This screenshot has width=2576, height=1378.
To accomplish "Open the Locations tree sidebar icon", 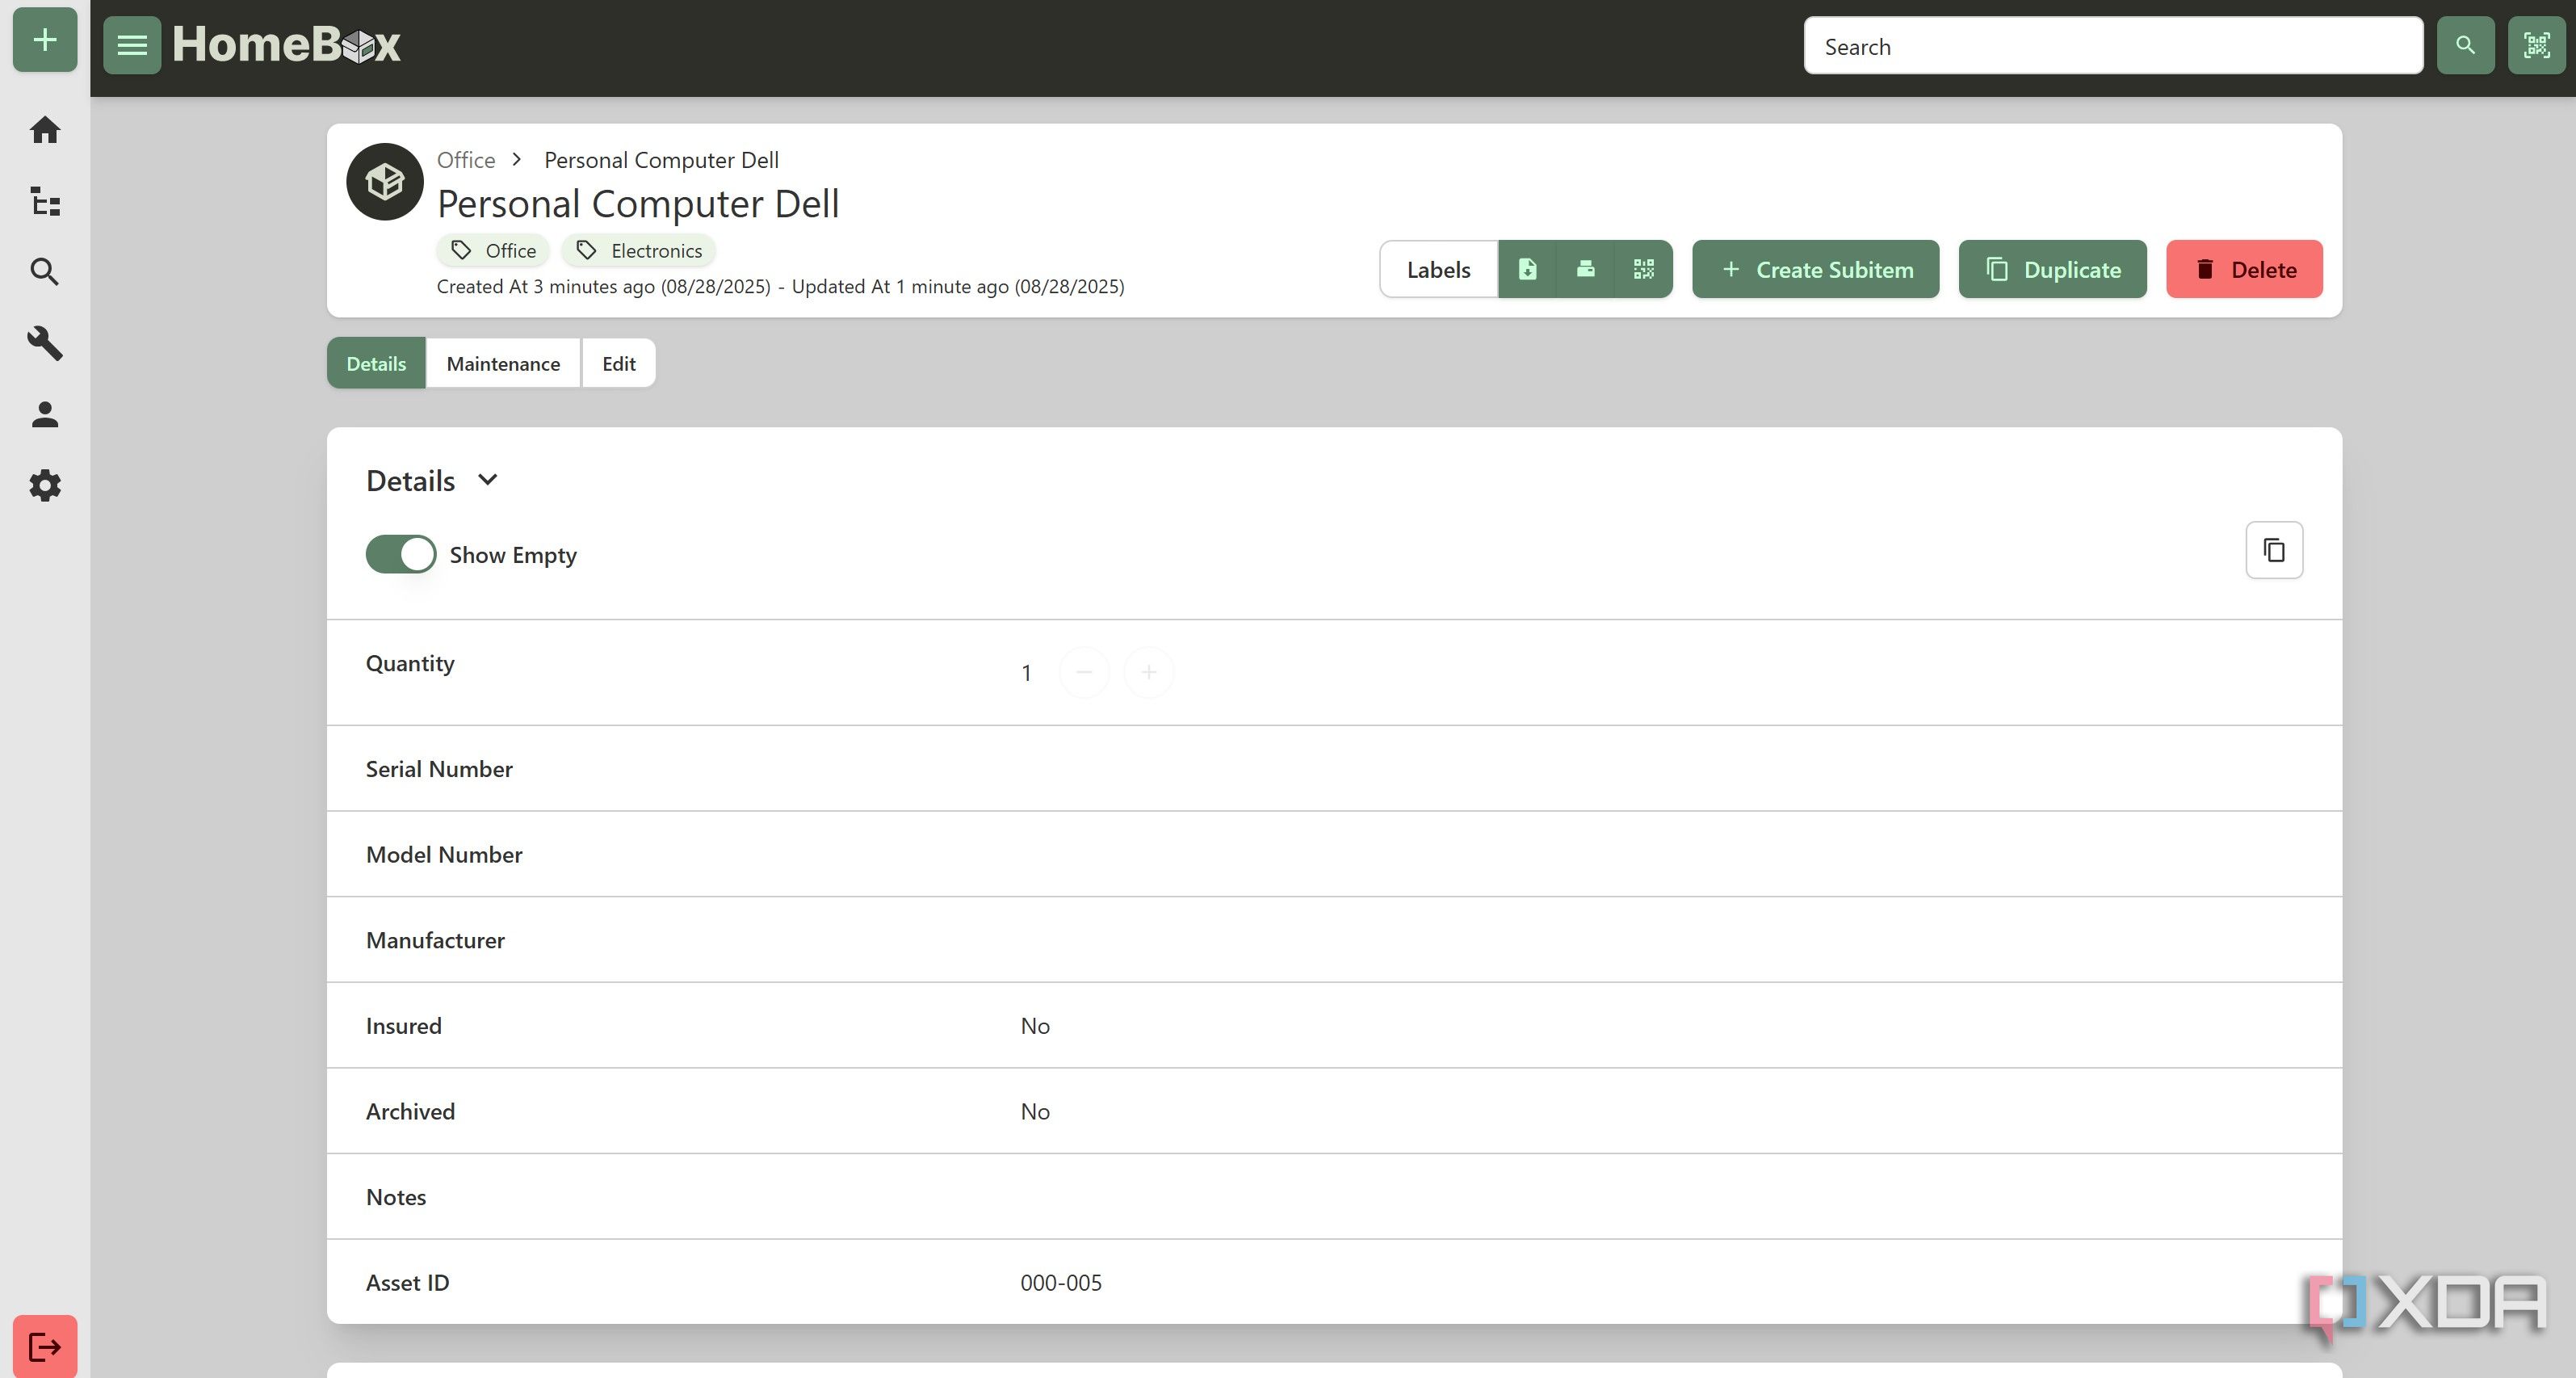I will coord(45,201).
